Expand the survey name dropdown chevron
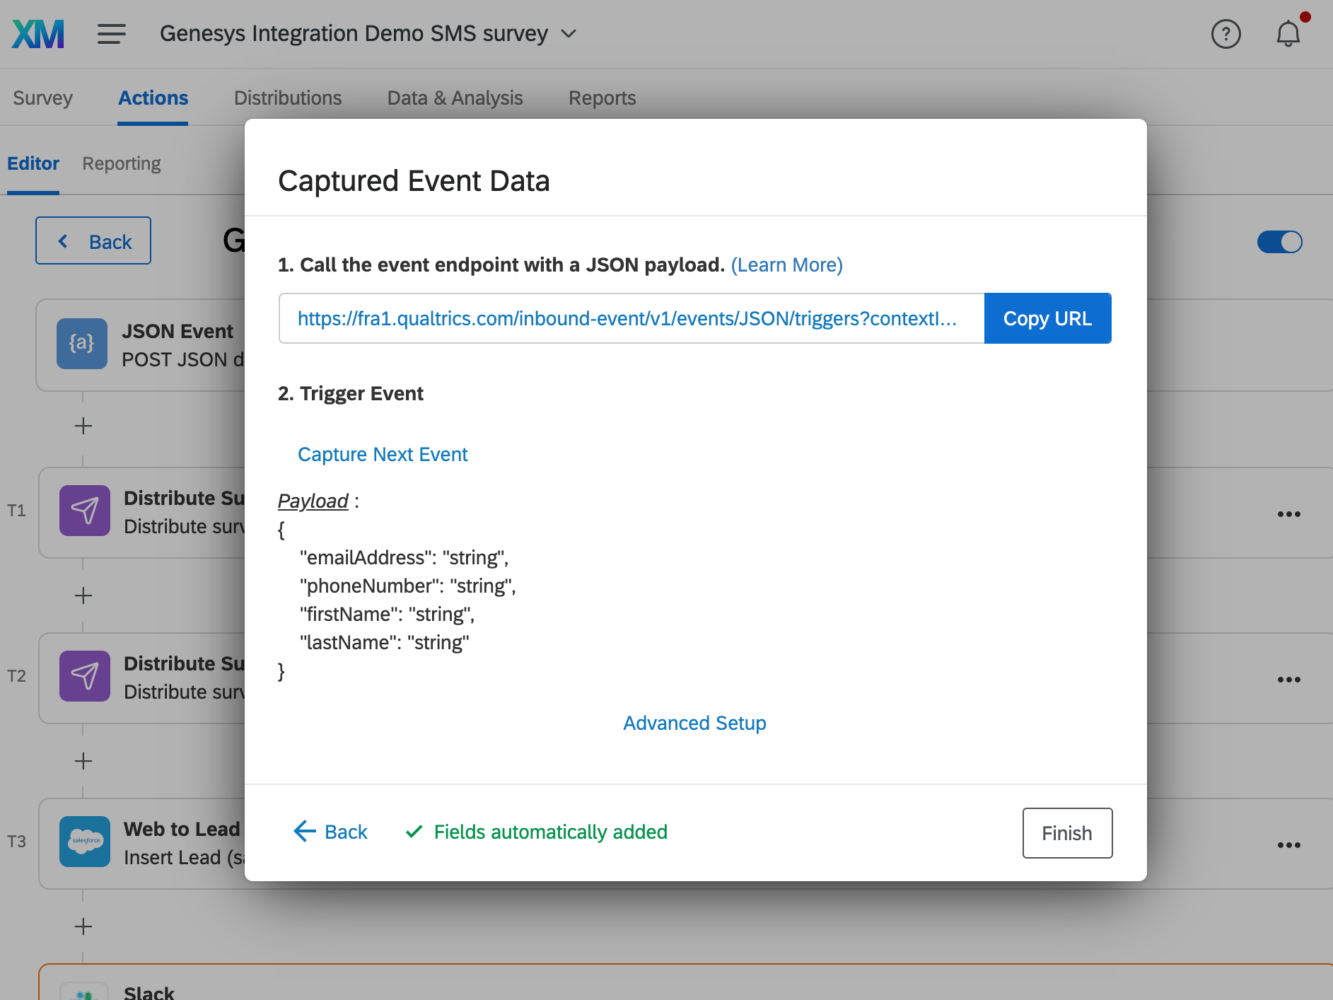Viewport: 1333px width, 1000px height. (x=569, y=34)
